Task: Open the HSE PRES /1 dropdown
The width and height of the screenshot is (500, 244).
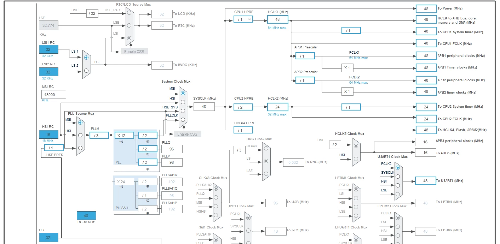Action: [x=54, y=148]
